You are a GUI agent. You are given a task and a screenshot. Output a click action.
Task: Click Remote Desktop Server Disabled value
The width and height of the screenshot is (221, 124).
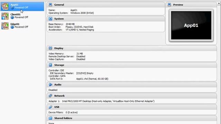[x=81, y=56]
